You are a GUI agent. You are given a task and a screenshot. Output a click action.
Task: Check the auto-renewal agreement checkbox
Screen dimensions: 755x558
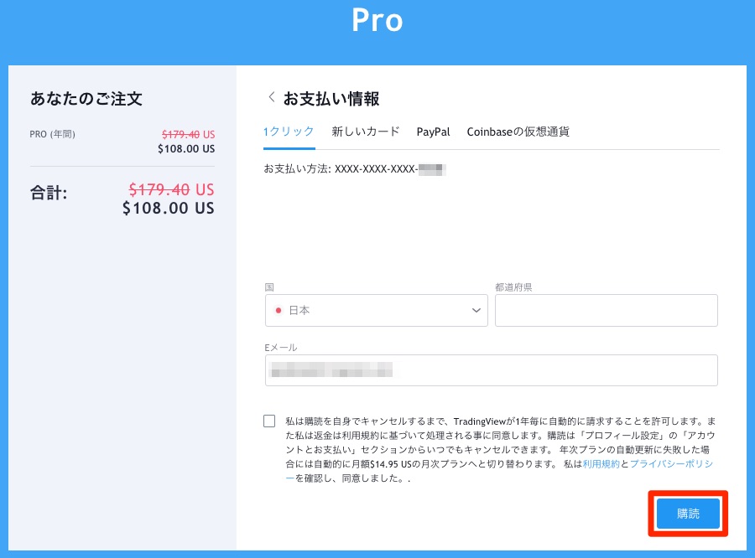click(269, 421)
